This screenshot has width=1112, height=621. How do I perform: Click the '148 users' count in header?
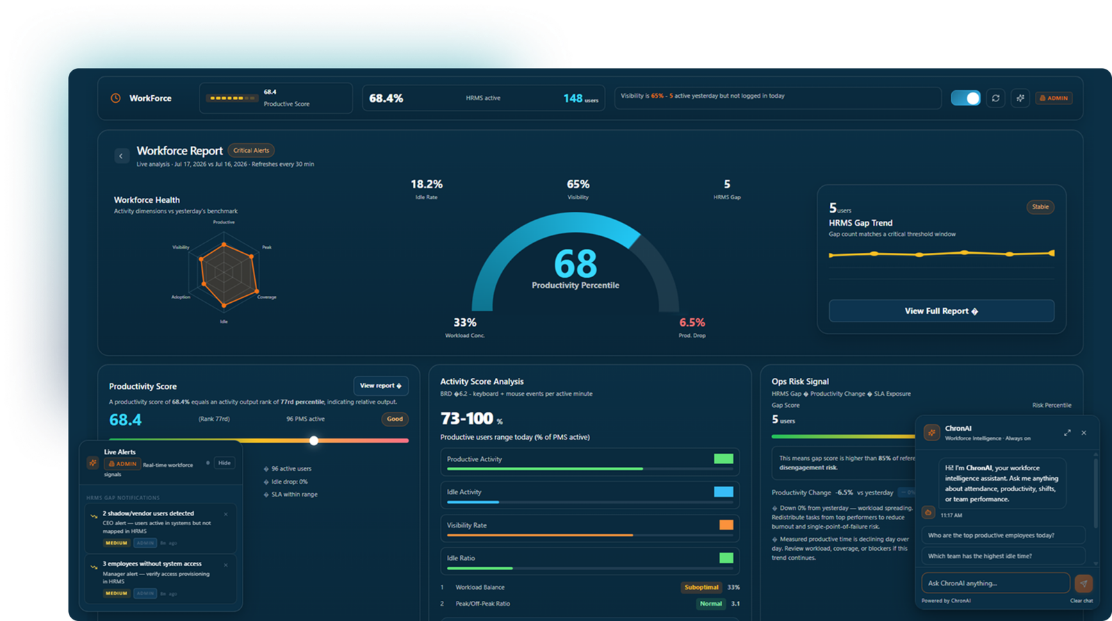(581, 99)
